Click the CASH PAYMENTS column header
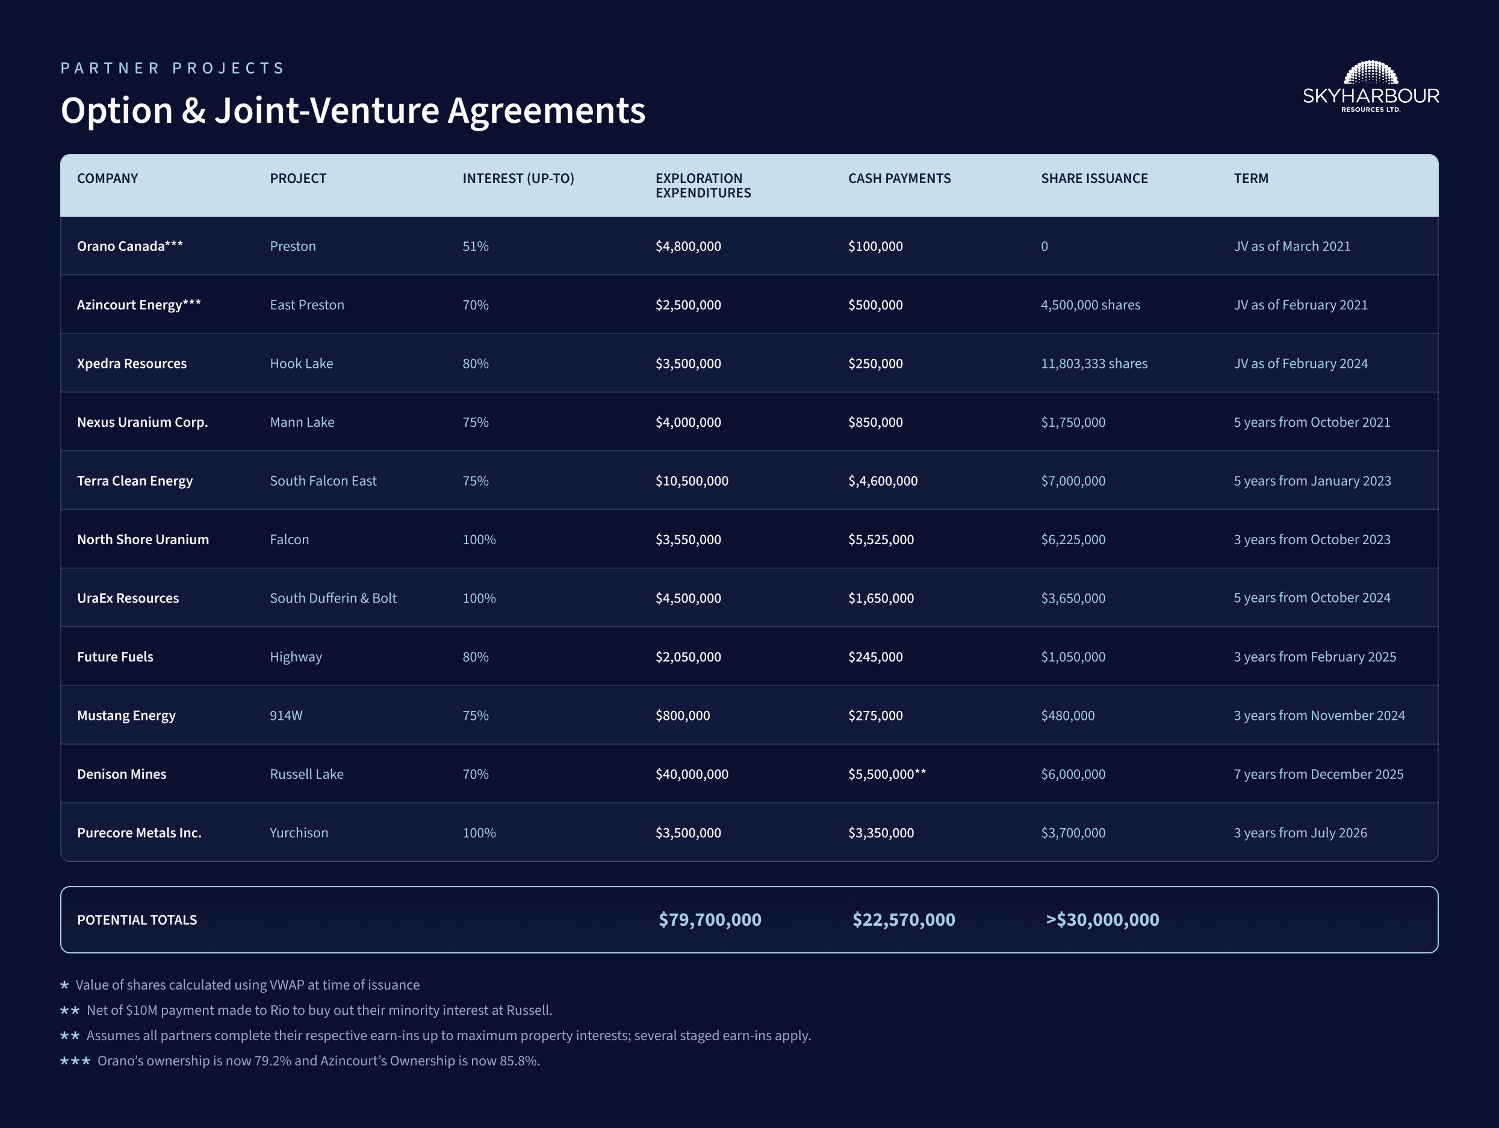Image resolution: width=1499 pixels, height=1128 pixels. coord(899,178)
